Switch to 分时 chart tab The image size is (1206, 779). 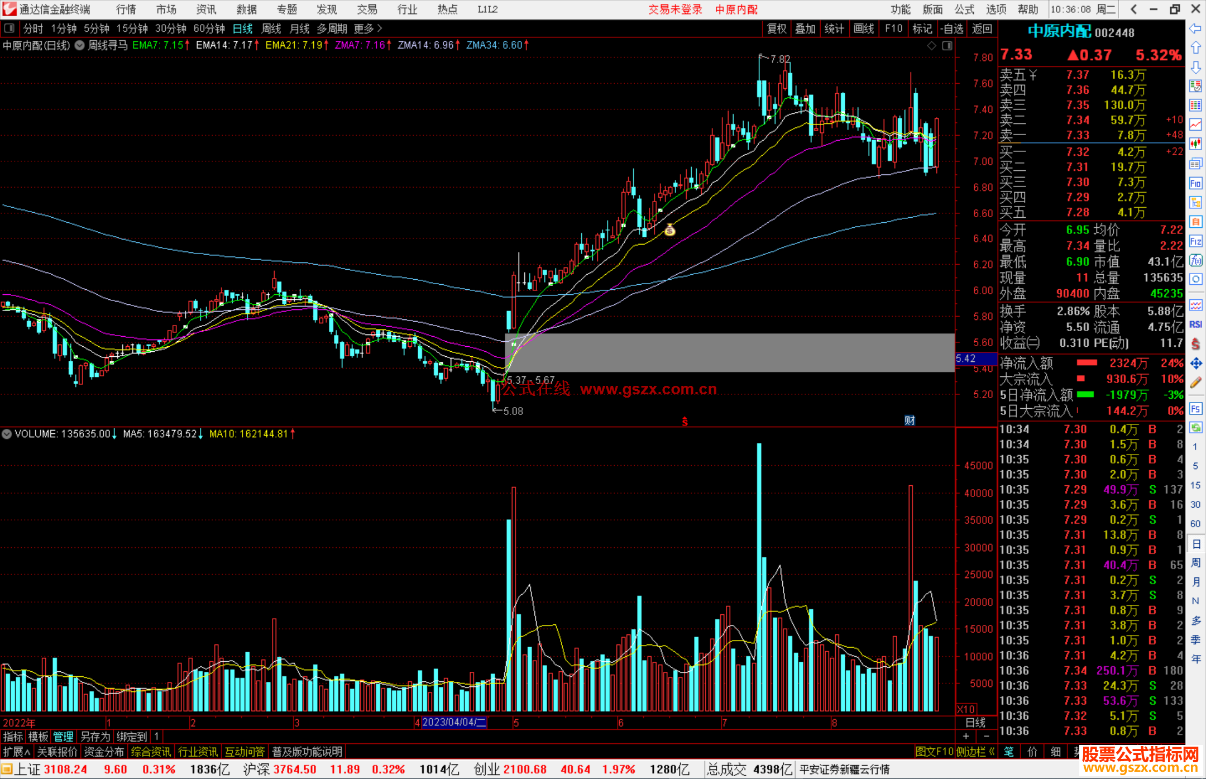pyautogui.click(x=33, y=28)
